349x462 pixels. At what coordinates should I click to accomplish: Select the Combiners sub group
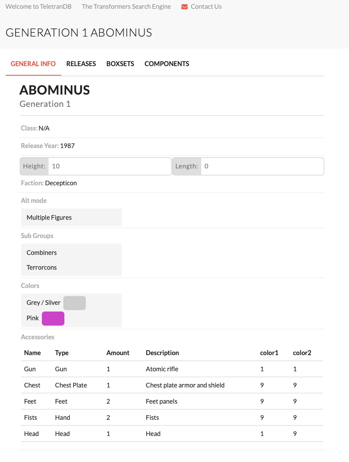[42, 253]
